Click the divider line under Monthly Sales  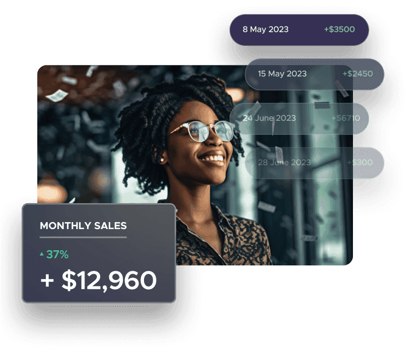pyautogui.click(x=83, y=237)
